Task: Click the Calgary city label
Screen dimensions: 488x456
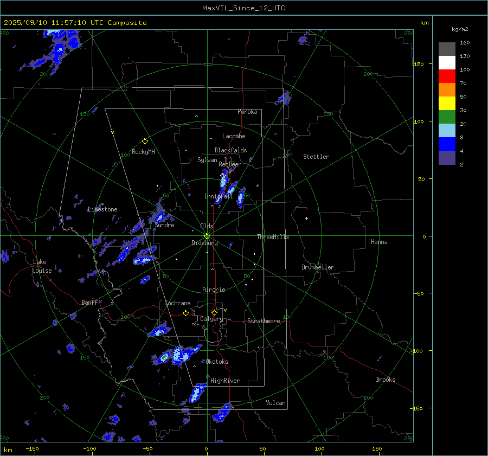Action: pyautogui.click(x=211, y=319)
